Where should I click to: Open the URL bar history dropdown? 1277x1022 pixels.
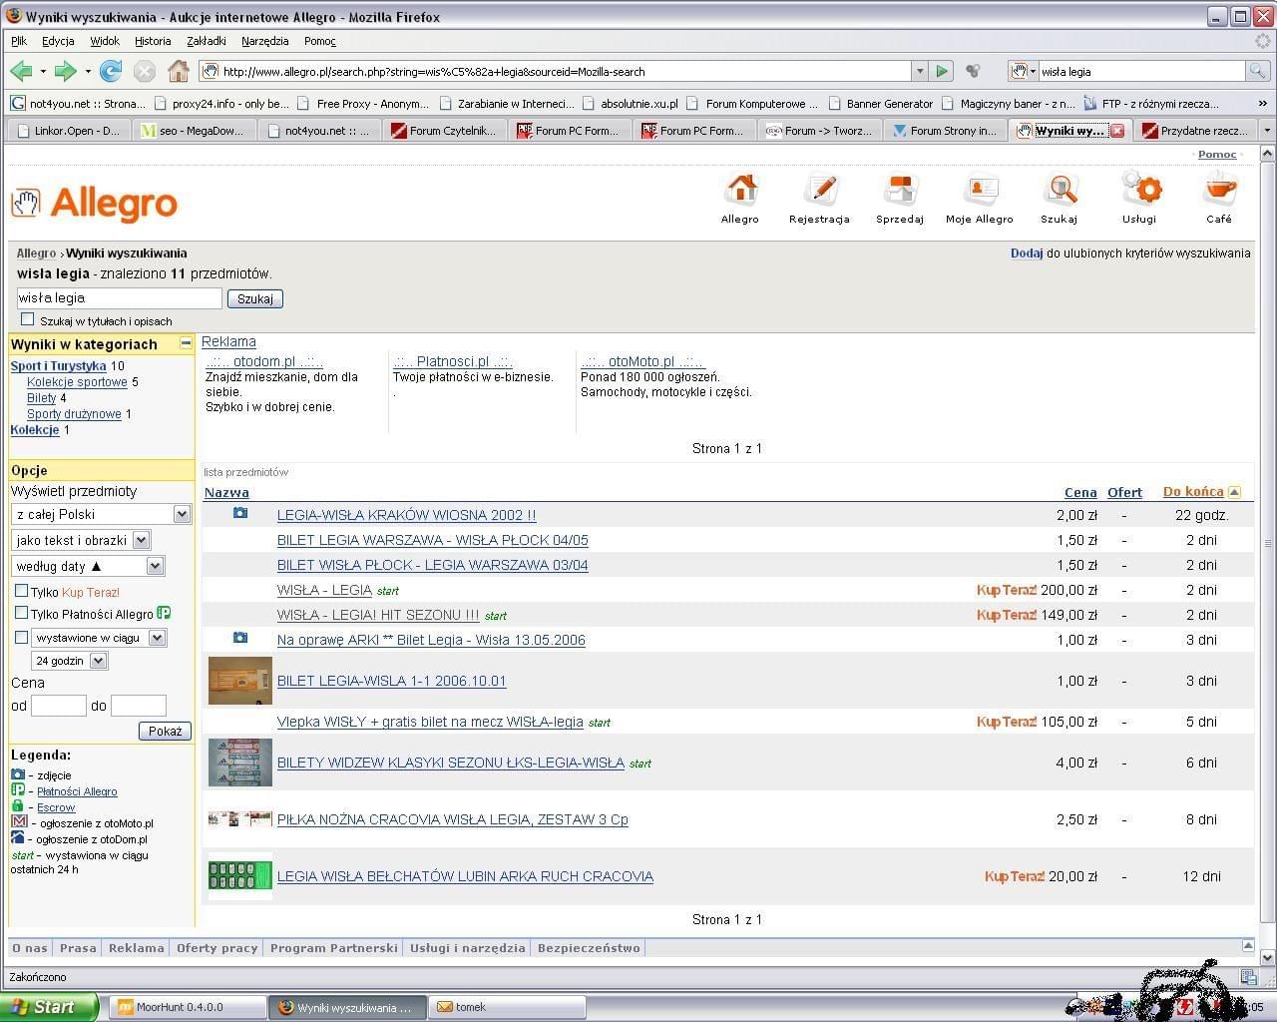tap(919, 71)
